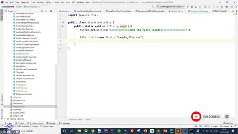Revert changes with the rollback arrow

(222, 7)
